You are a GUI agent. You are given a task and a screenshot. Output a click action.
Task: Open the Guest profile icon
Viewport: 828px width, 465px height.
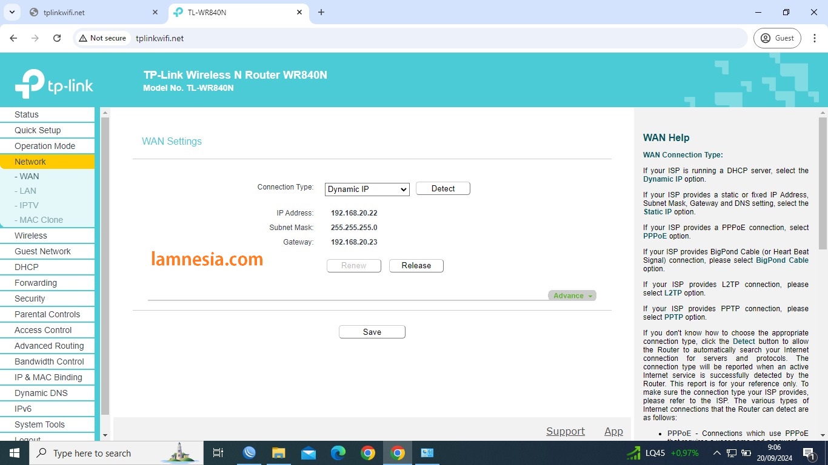777,38
